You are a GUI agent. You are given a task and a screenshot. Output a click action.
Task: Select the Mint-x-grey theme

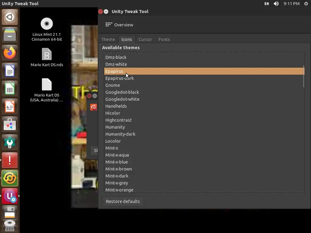204,183
